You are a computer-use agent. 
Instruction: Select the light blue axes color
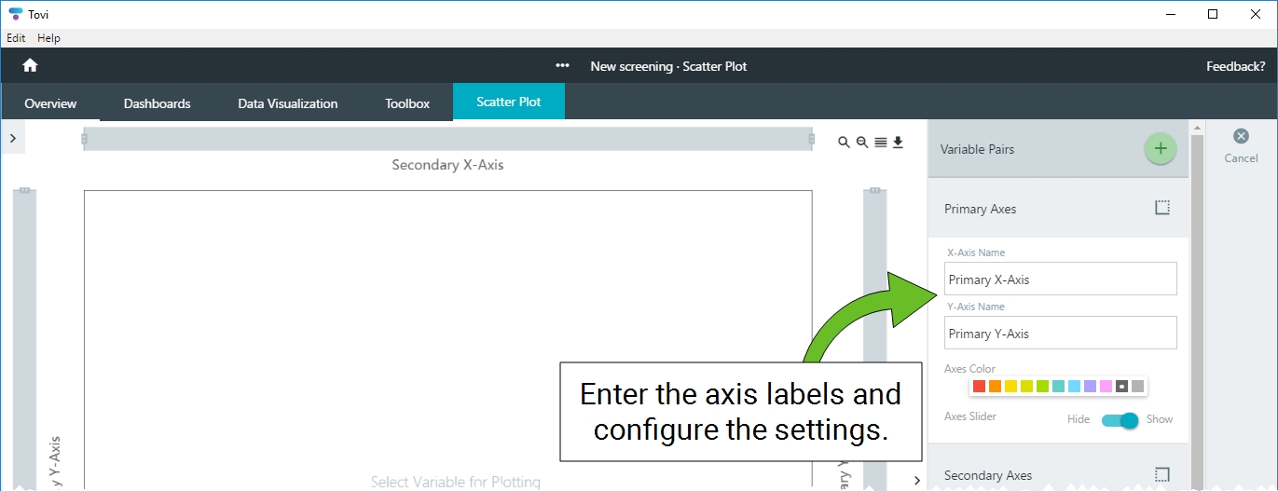point(1074,386)
